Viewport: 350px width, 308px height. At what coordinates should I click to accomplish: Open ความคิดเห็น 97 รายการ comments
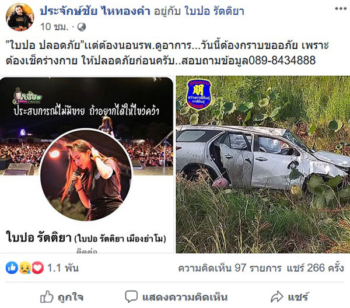[230, 268]
